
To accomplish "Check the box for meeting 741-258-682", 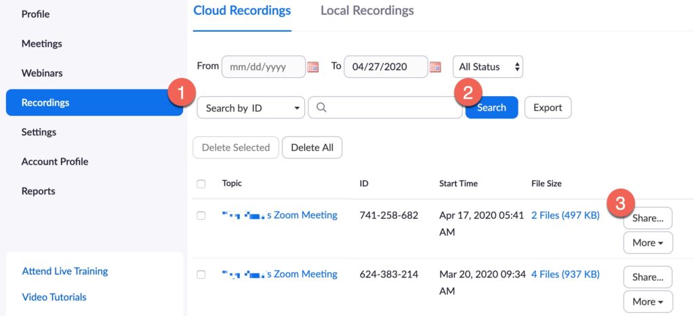I will (201, 216).
